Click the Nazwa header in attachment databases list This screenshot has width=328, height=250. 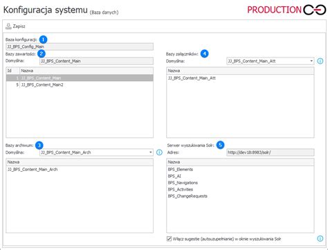tap(240, 71)
